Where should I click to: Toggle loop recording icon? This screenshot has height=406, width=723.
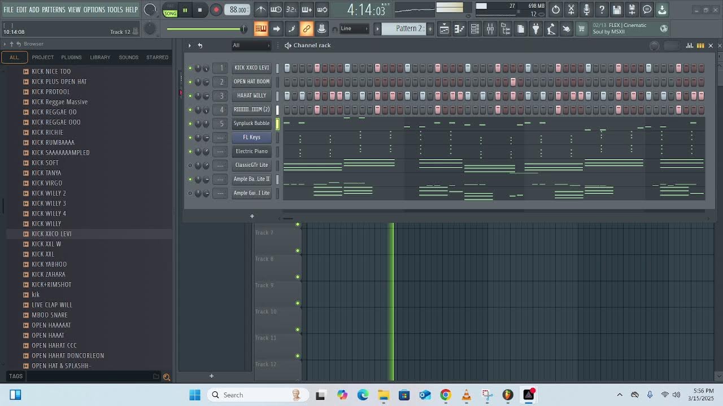[322, 10]
